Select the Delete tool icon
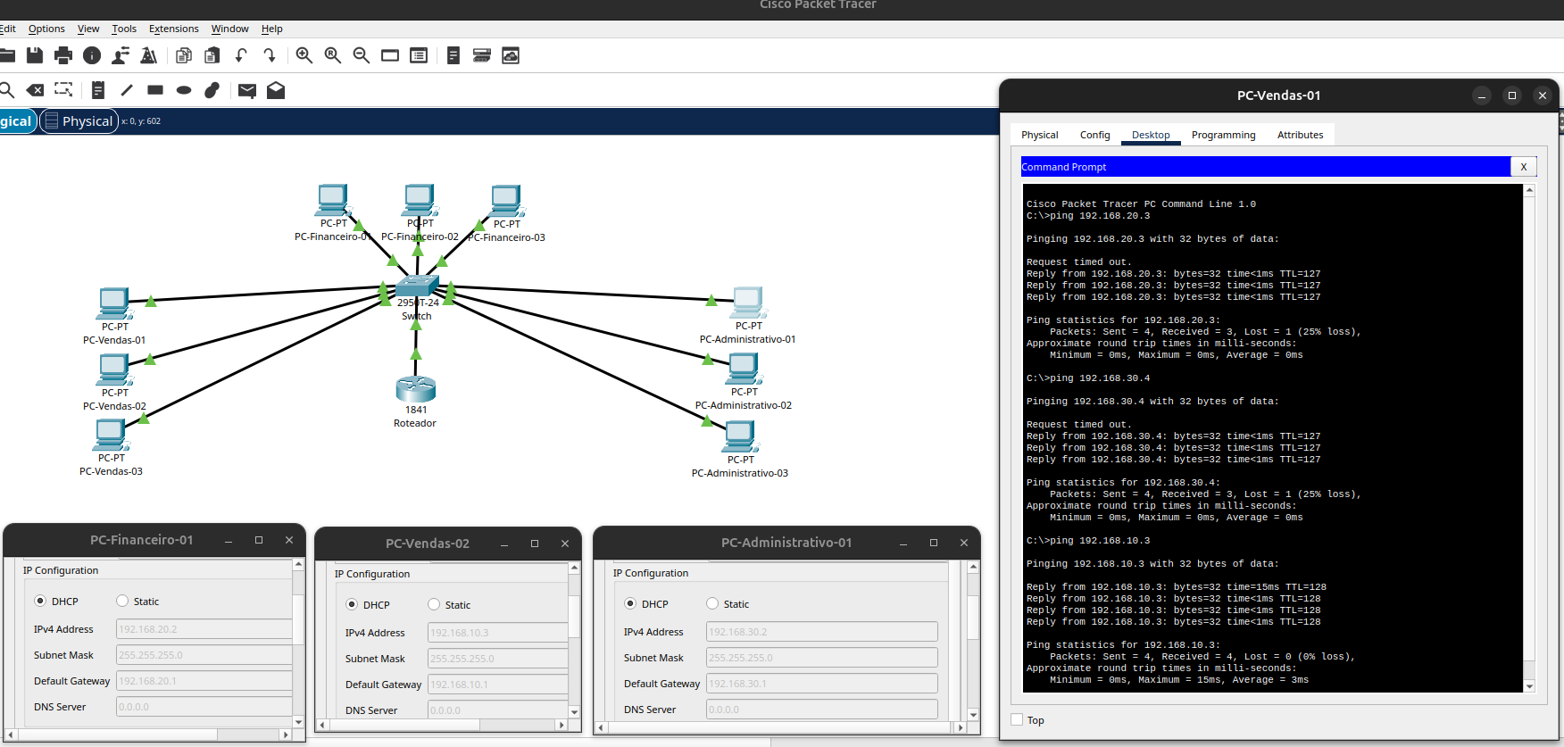This screenshot has height=747, width=1564. 35,90
